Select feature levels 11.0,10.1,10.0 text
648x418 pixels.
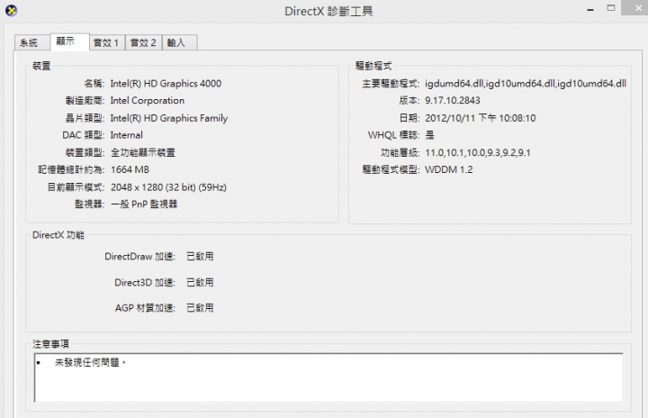tap(478, 153)
